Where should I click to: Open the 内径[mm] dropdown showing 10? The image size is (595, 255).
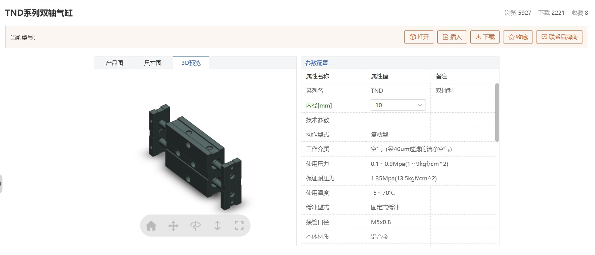point(398,105)
